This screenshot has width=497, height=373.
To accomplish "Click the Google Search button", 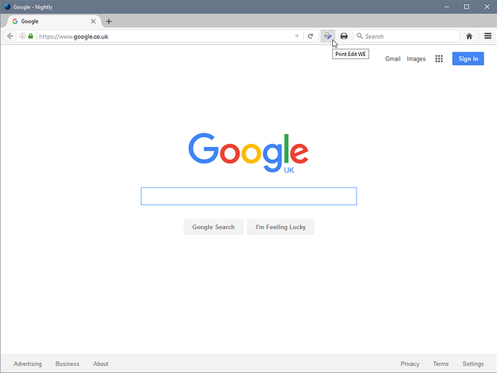I will coord(213,227).
